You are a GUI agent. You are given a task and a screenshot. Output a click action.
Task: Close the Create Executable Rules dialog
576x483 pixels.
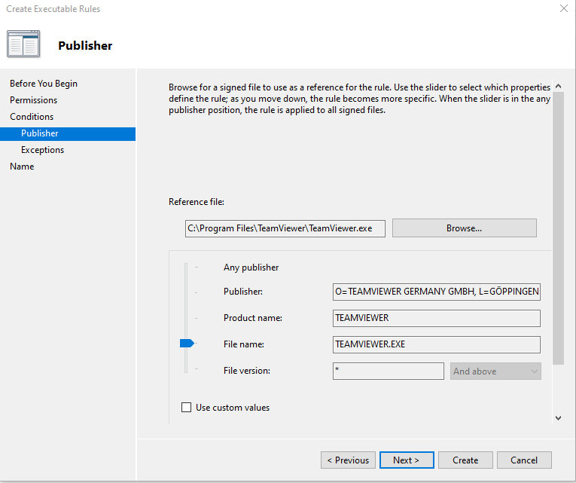(564, 8)
